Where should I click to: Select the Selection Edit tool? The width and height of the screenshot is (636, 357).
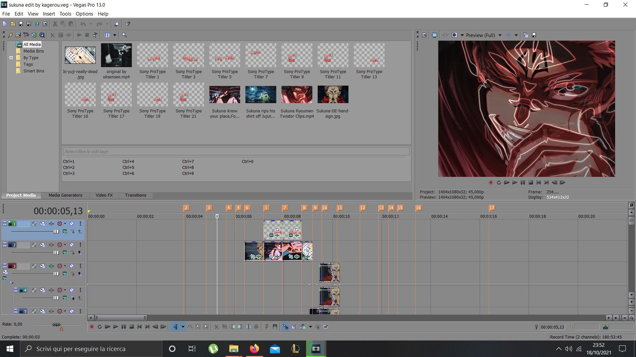point(198,327)
